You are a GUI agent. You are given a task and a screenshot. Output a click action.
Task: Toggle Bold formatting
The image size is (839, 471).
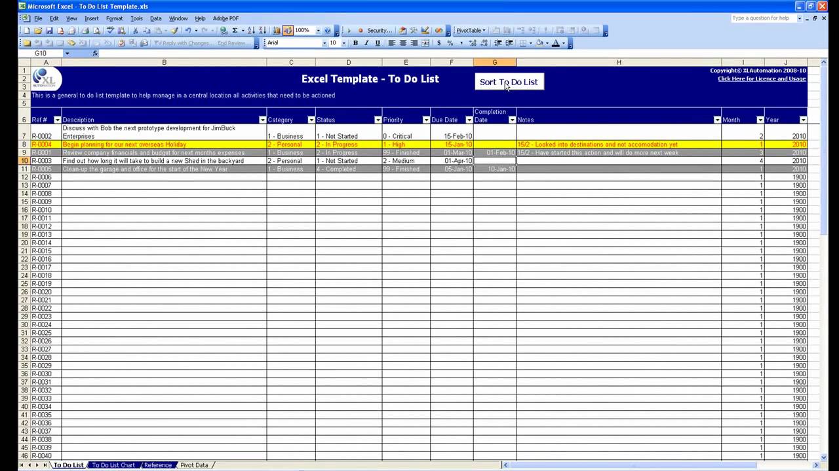(x=355, y=43)
